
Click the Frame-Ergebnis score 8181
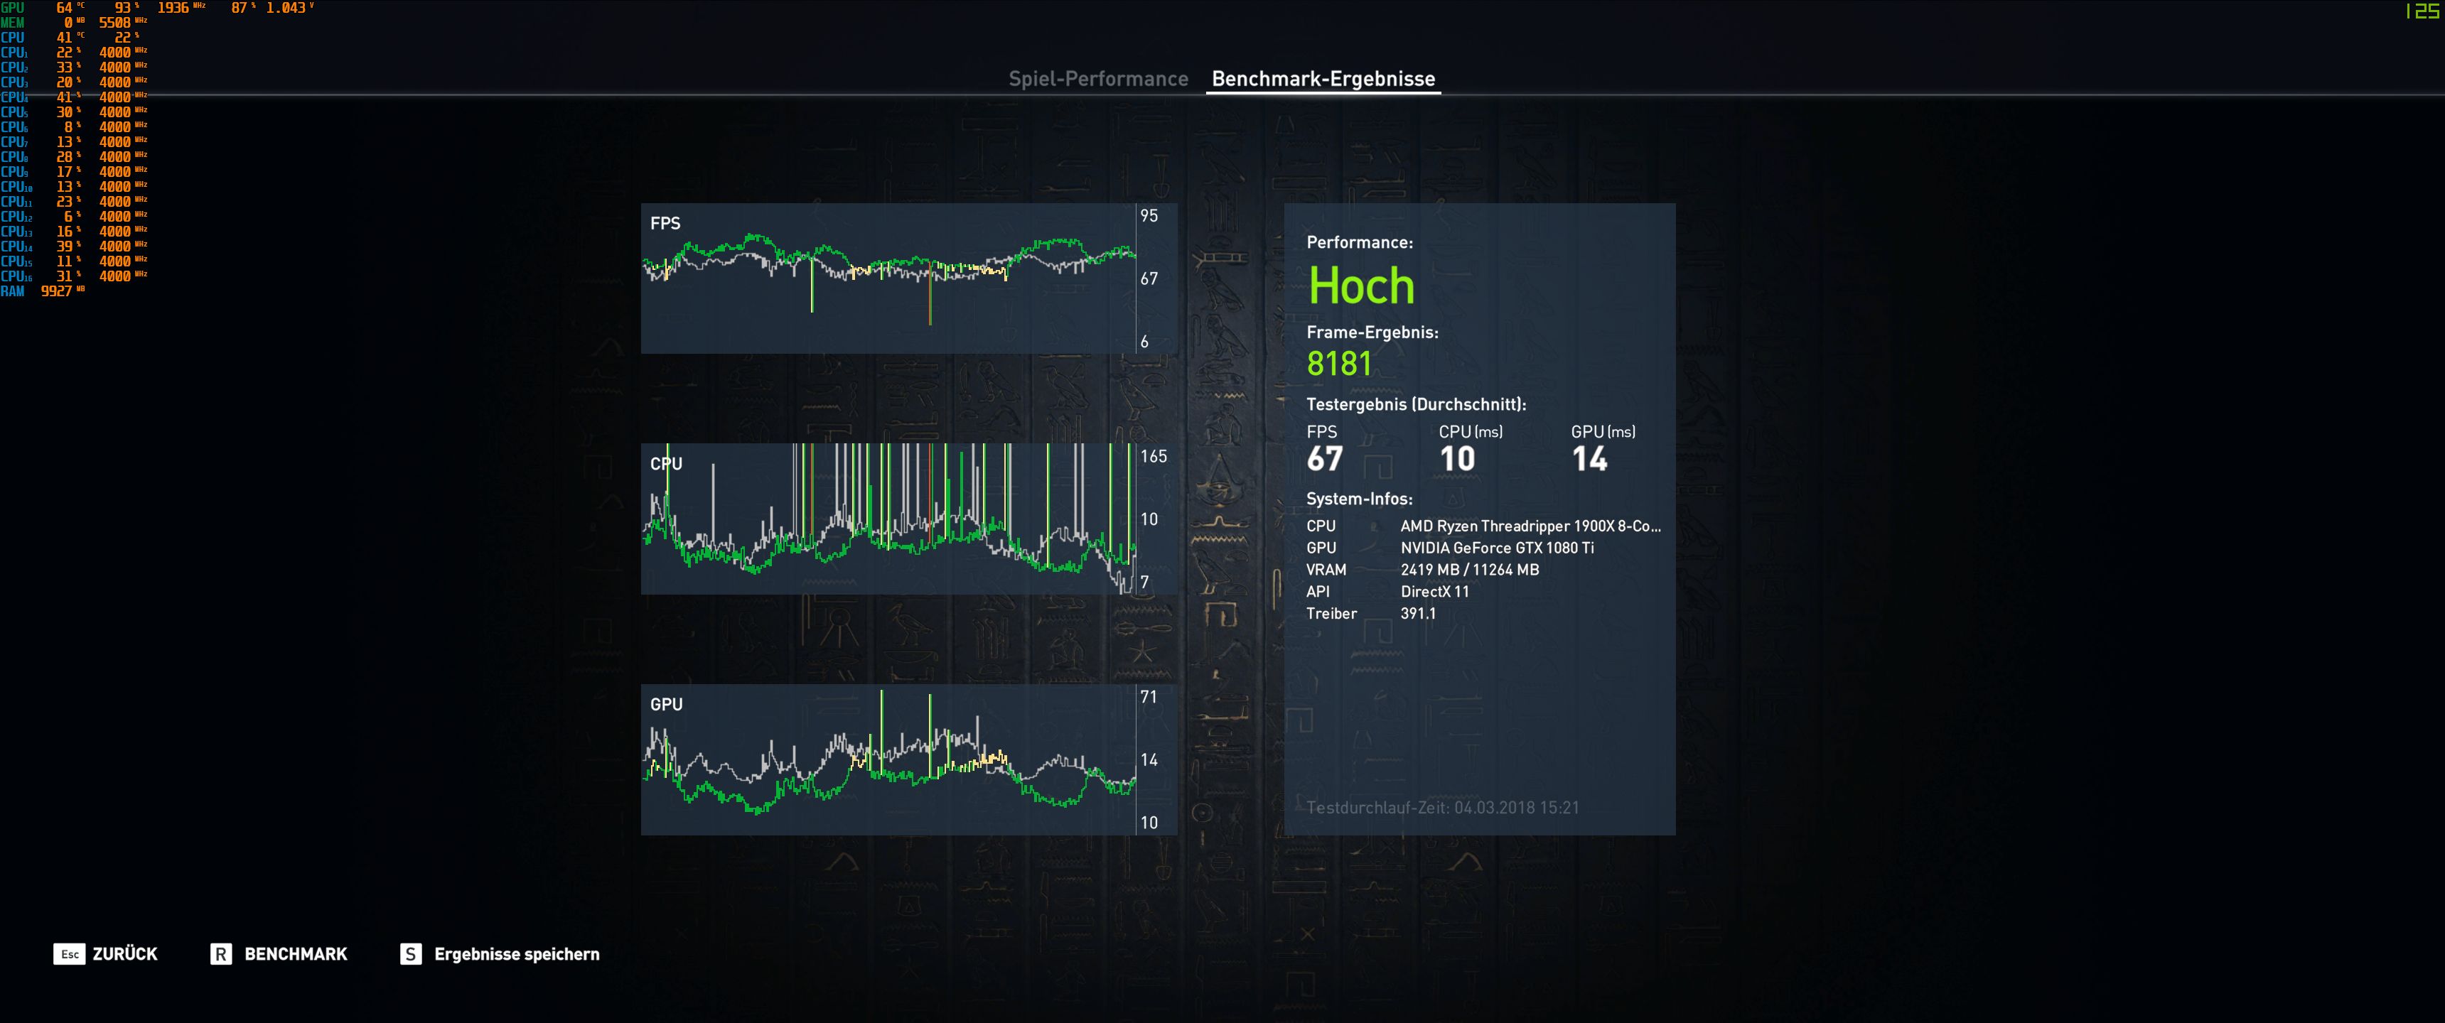pyautogui.click(x=1339, y=364)
